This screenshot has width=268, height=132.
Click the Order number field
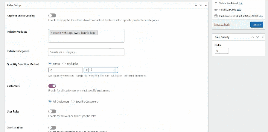coord(222,51)
